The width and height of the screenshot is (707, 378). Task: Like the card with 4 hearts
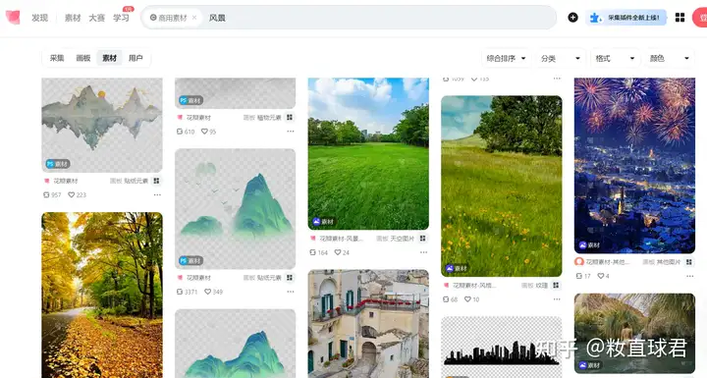(x=601, y=276)
